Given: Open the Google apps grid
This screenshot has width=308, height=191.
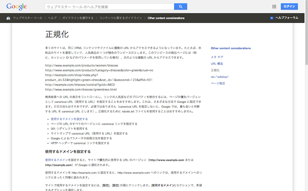Looking at the screenshot, I should (274, 6).
